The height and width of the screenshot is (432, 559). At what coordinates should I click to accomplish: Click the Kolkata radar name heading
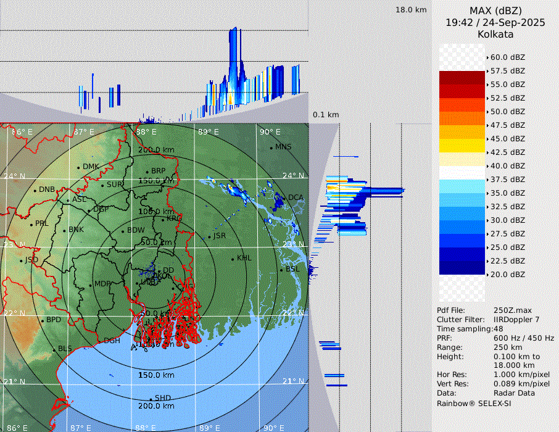495,34
